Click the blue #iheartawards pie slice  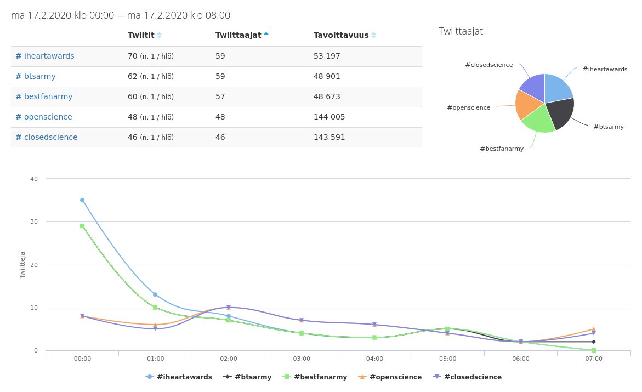[x=558, y=88]
